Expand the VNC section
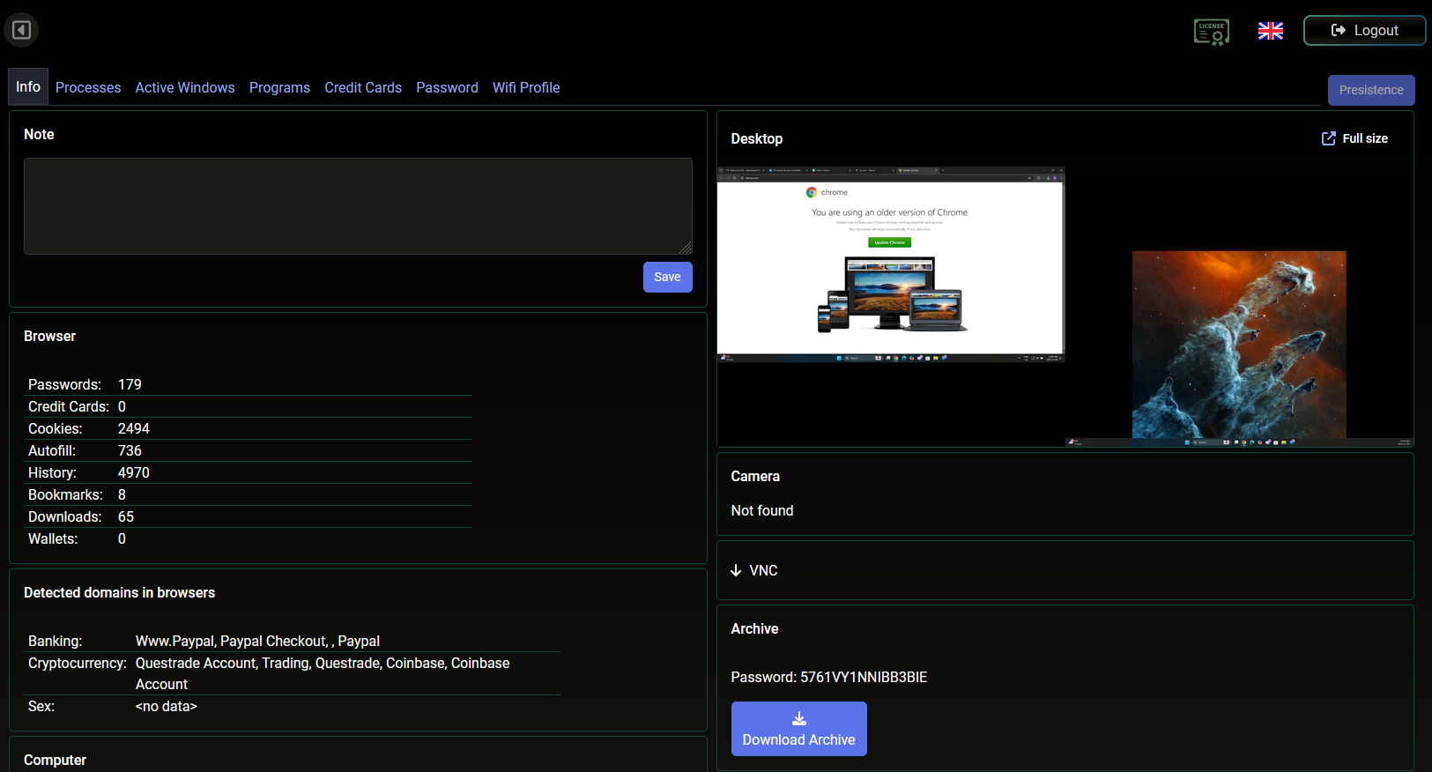1432x772 pixels. (754, 570)
